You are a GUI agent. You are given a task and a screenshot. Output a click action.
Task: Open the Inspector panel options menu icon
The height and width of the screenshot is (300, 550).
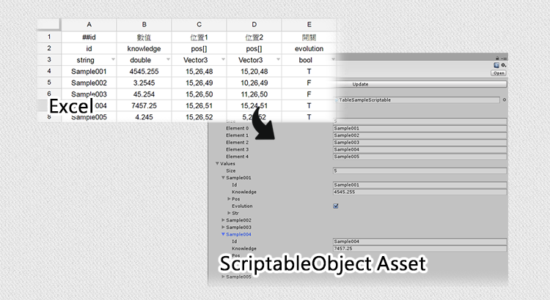[x=504, y=59]
